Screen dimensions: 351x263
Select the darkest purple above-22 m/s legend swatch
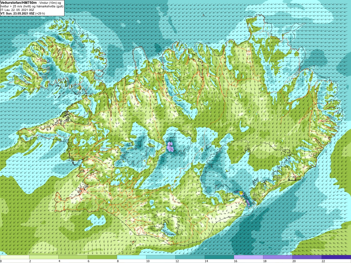point(336,257)
